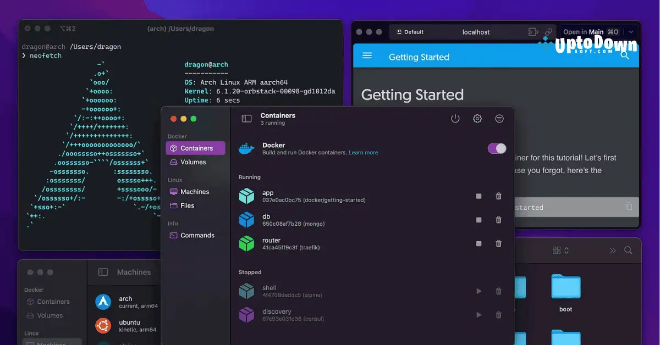Open the Learn more link about Docker containers

(364, 153)
